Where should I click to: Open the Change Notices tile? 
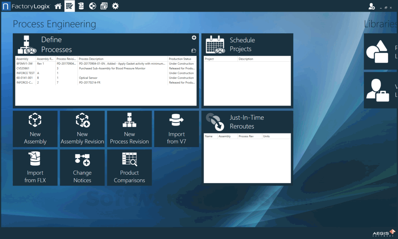click(x=82, y=167)
